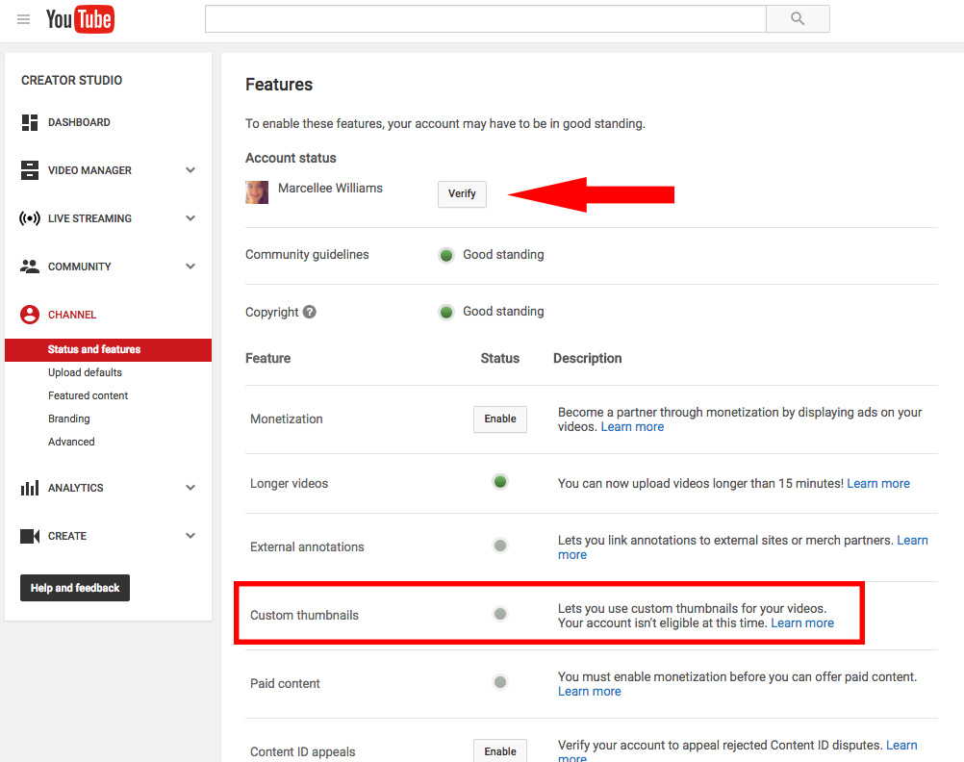The height and width of the screenshot is (762, 964).
Task: Click the Help and feedback button
Action: click(75, 588)
